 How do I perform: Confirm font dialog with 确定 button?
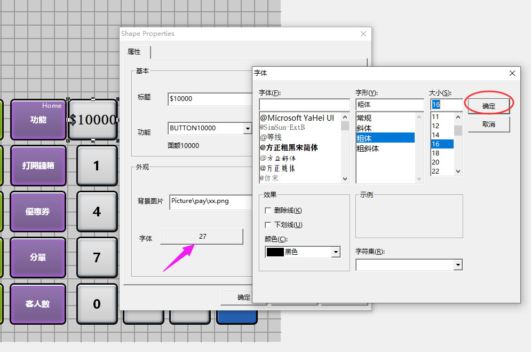click(x=489, y=106)
